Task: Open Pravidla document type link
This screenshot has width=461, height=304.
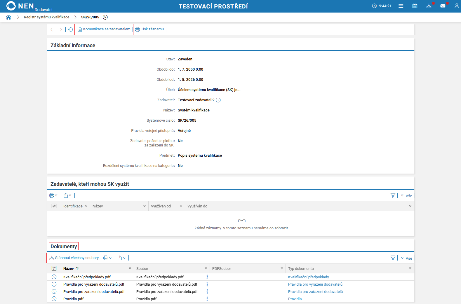Action: tap(295, 299)
